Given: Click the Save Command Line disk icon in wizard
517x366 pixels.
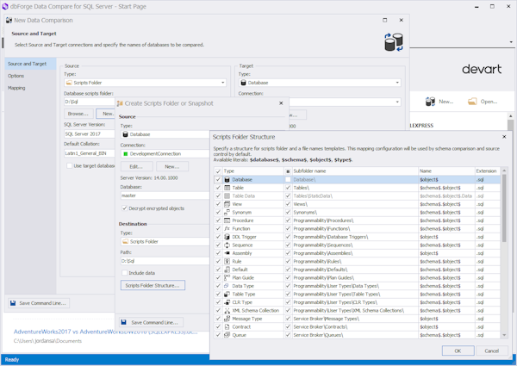Looking at the screenshot, I should pos(13,303).
